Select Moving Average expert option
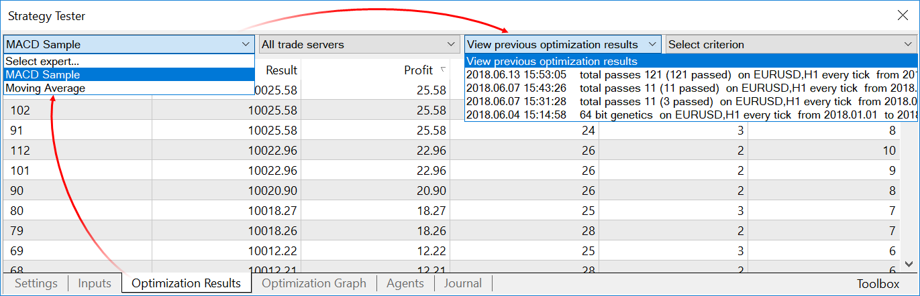 click(x=128, y=88)
